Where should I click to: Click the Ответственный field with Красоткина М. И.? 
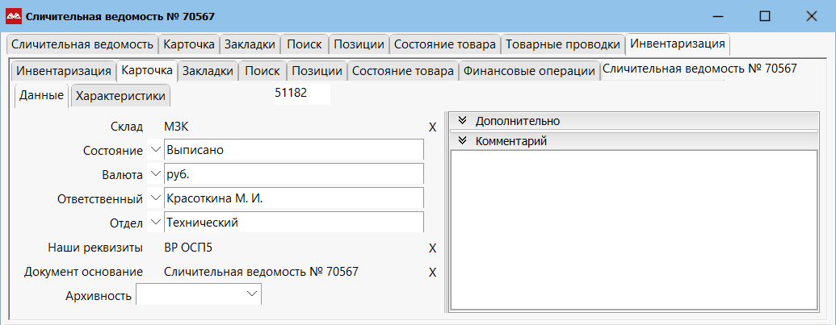(x=292, y=198)
